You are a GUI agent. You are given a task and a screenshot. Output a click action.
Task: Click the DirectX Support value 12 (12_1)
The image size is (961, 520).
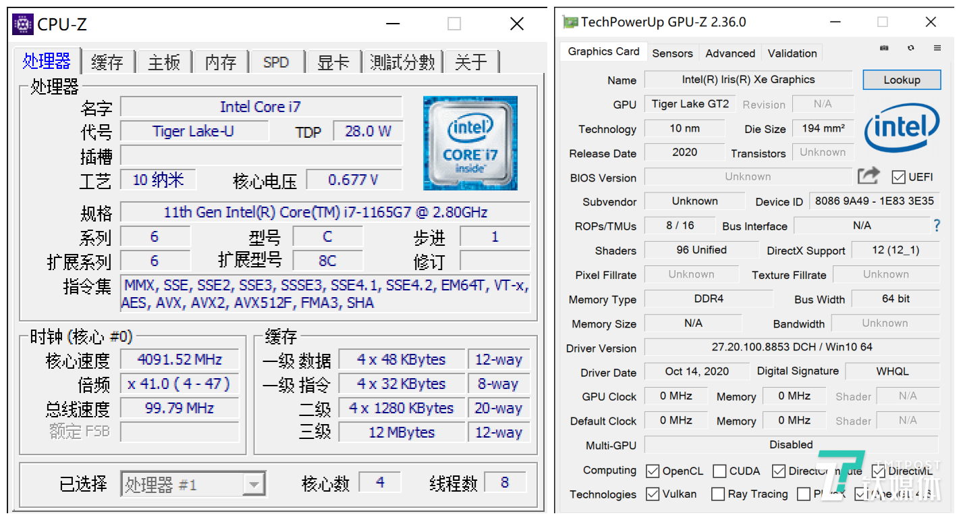[896, 250]
